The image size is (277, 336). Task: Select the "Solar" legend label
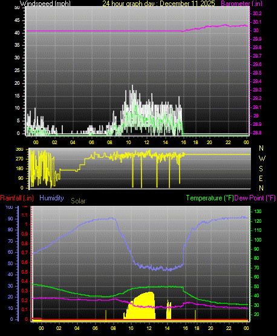78,201
